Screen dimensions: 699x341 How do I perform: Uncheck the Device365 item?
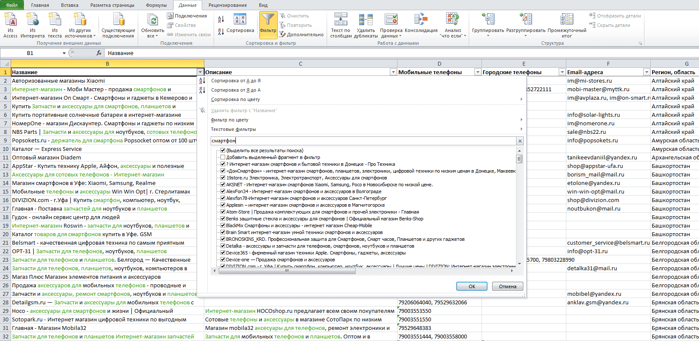tap(223, 253)
